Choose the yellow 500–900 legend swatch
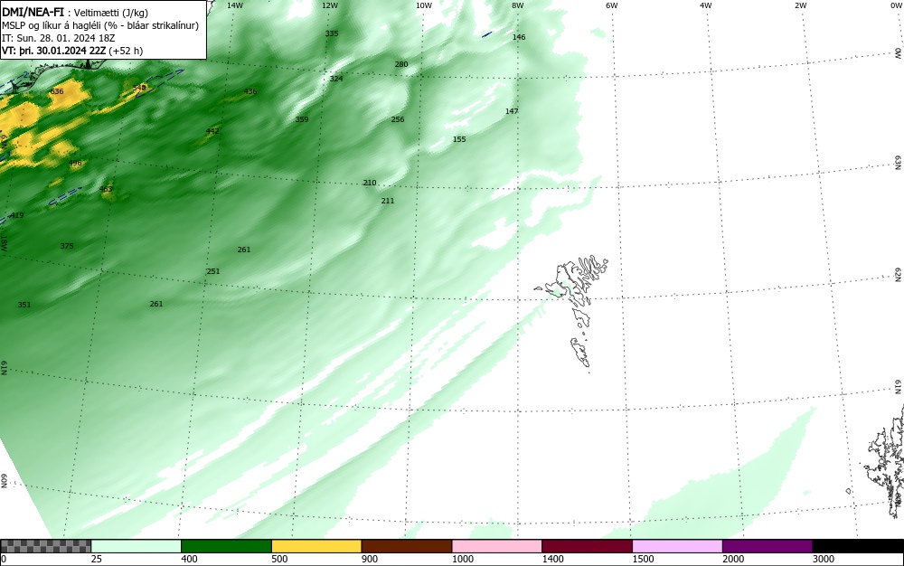Viewport: 904px width, 566px height. [316, 546]
